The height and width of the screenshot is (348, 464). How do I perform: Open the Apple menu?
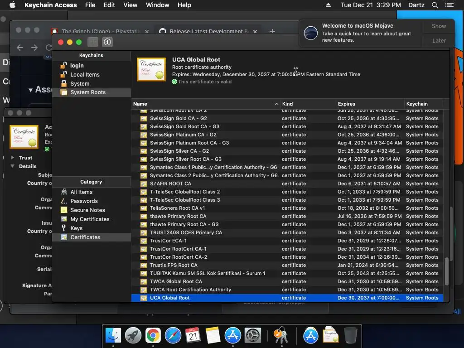pyautogui.click(x=12, y=5)
